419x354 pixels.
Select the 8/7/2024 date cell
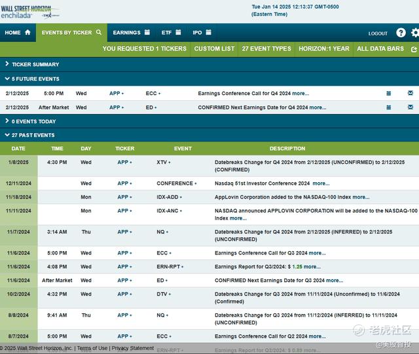click(x=18, y=336)
